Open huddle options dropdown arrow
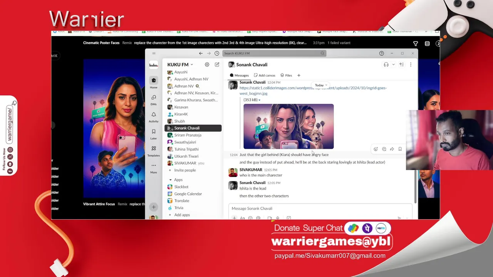The height and width of the screenshot is (277, 493). (x=393, y=65)
